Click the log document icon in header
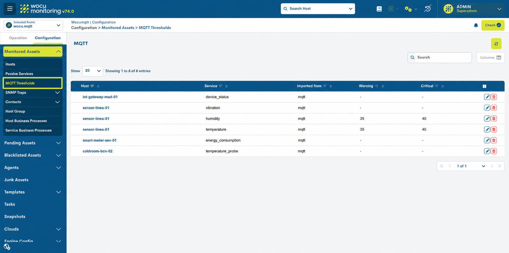Screen dimensions: 509x253 [x=379, y=9]
